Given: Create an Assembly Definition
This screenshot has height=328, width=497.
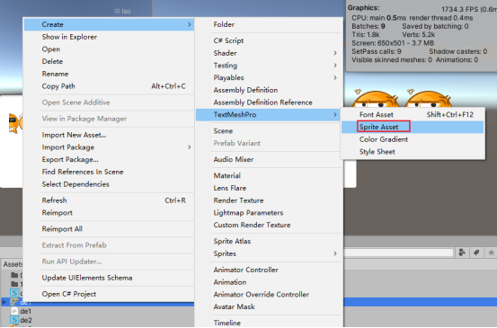Looking at the screenshot, I should (269, 91).
